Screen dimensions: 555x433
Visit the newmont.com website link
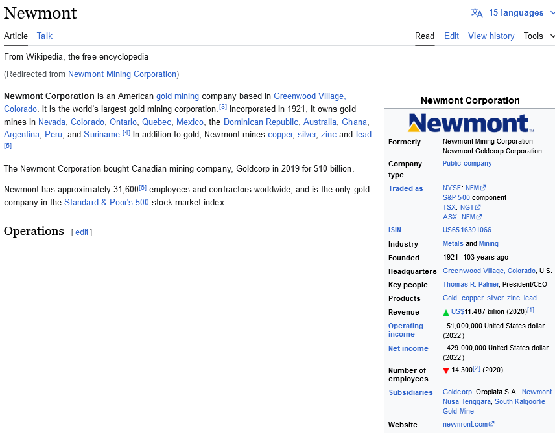pyautogui.click(x=468, y=424)
